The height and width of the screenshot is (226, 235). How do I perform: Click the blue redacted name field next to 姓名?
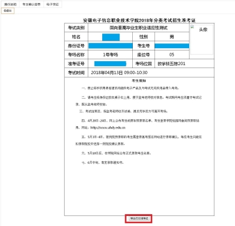tap(111, 37)
